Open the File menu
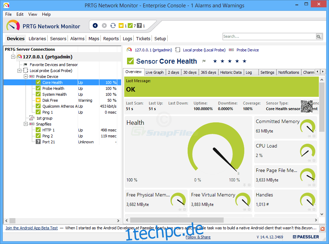Screen dimensions: 329x244 8,14
